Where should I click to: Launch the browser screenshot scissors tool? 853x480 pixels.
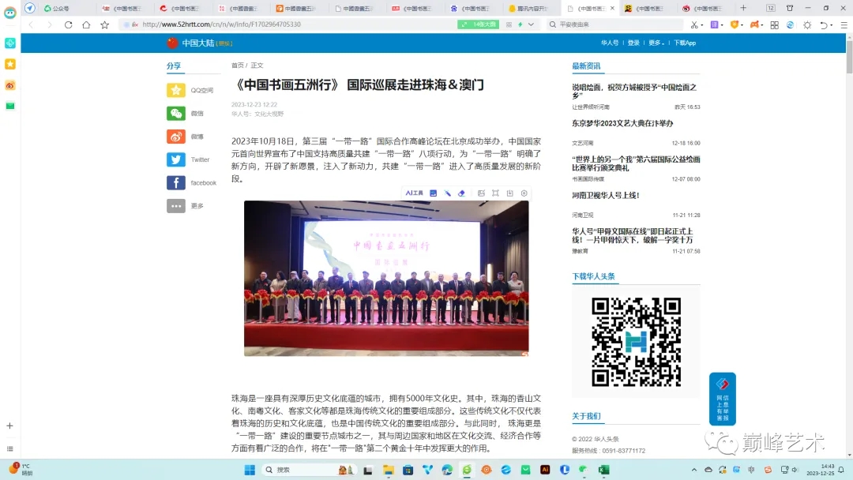(x=693, y=24)
